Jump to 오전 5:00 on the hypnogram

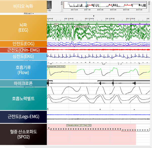point(139,10)
